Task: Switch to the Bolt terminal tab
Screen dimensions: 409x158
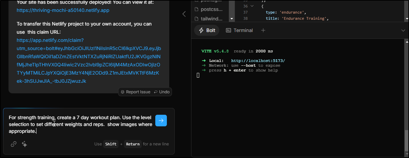Action: click(207, 30)
